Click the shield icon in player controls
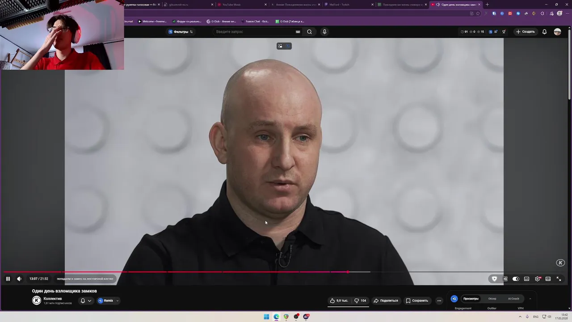This screenshot has width=572, height=322. click(494, 279)
